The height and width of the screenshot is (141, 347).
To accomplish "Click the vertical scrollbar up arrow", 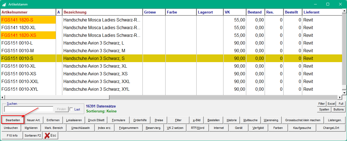I will pyautogui.click(x=344, y=11).
